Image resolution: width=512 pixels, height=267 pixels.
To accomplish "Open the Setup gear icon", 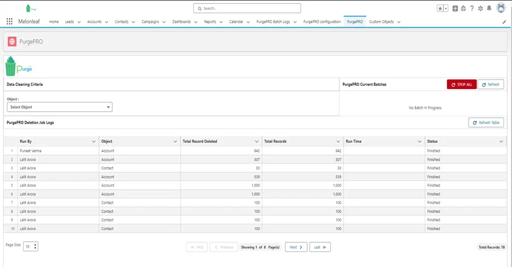I will 480,8.
